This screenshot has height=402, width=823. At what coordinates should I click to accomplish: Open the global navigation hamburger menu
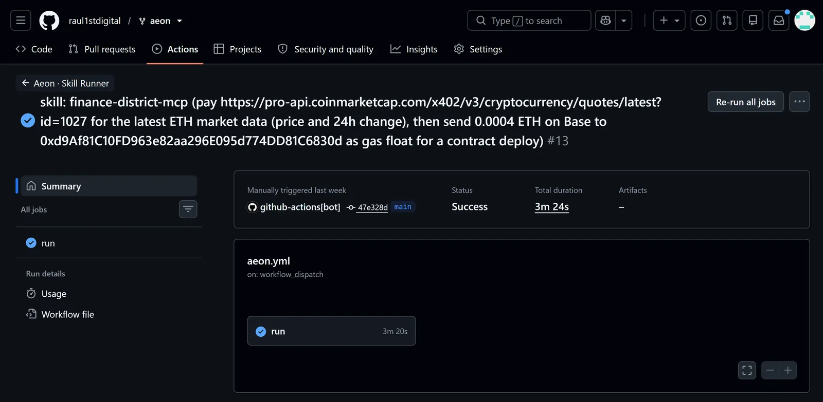tap(21, 21)
